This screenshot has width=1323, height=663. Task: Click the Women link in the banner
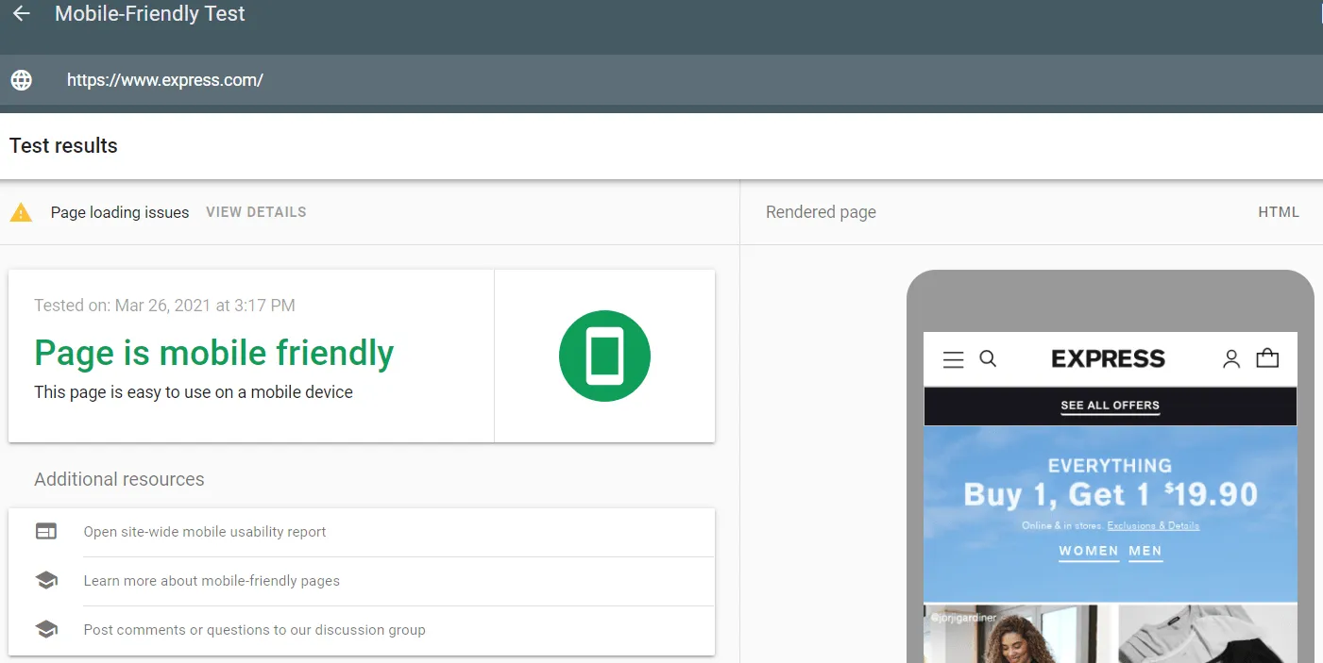pyautogui.click(x=1088, y=551)
